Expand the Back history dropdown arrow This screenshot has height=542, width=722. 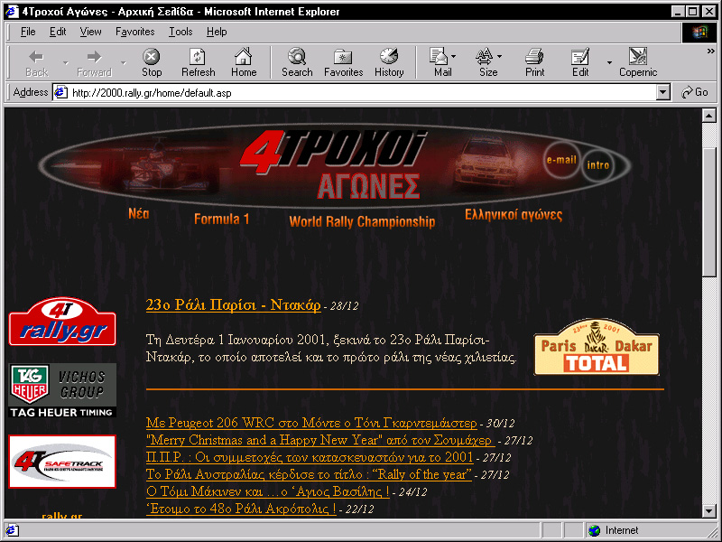coord(65,63)
